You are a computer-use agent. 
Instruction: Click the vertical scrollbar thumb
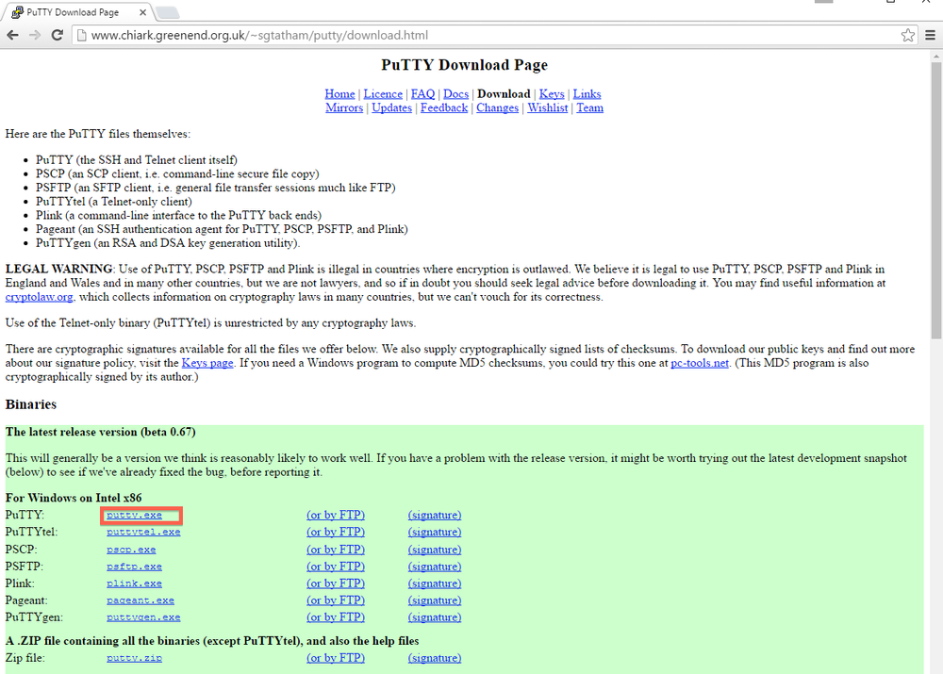(935, 200)
